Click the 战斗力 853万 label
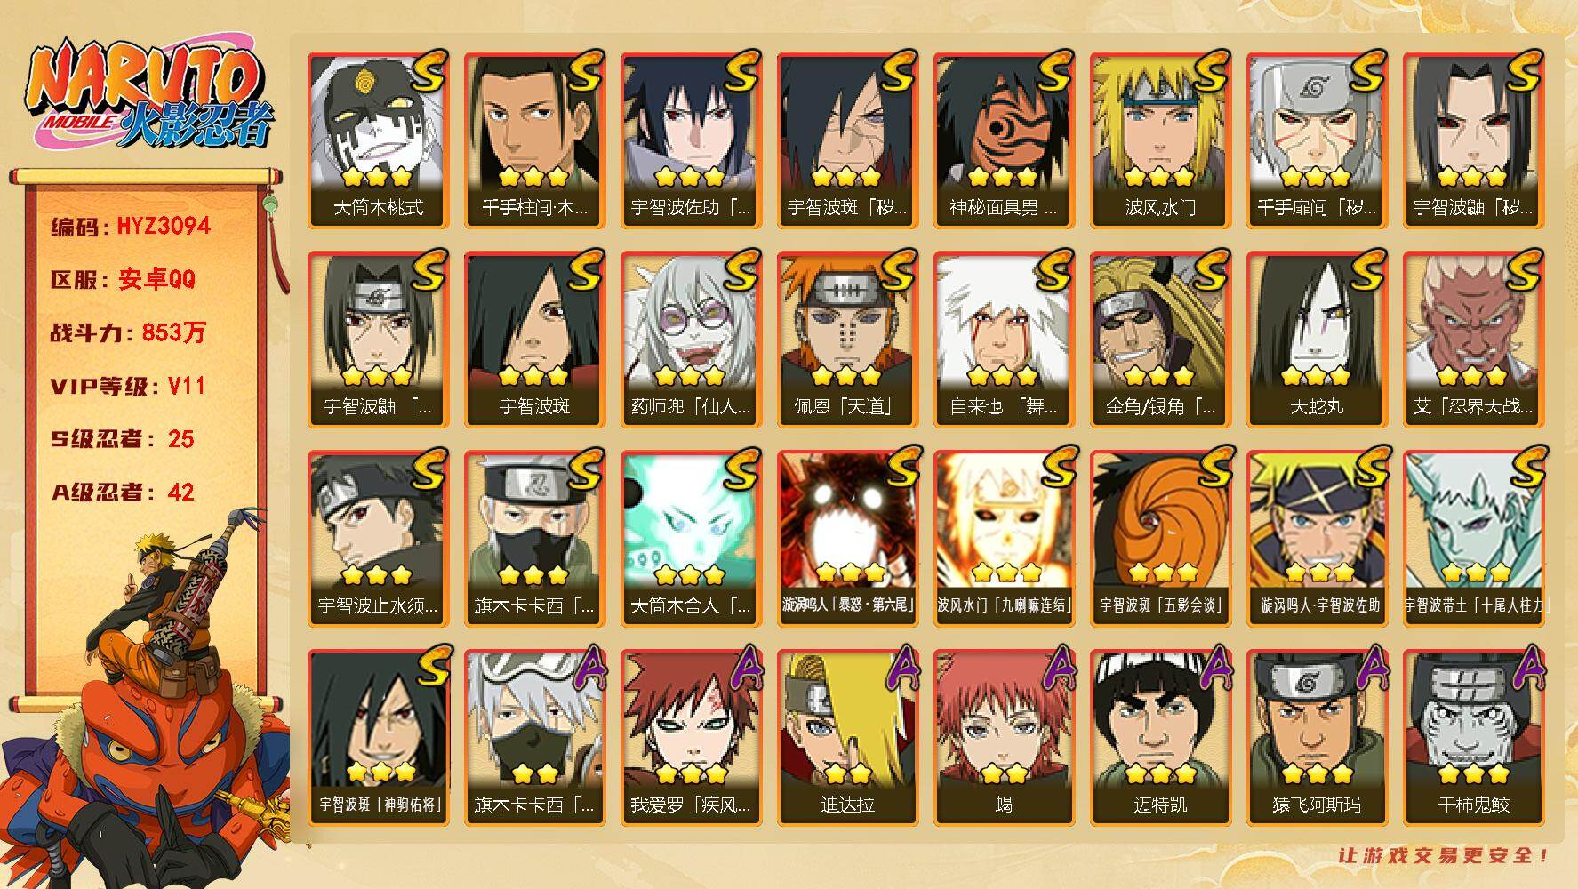This screenshot has width=1578, height=889. [128, 332]
